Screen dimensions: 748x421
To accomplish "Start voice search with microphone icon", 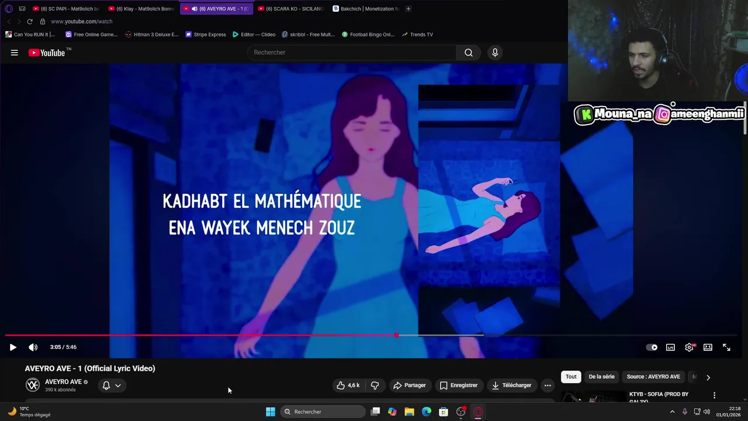I will [495, 53].
